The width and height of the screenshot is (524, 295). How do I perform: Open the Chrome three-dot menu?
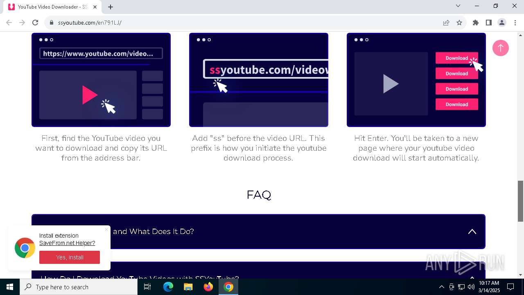pos(515,23)
